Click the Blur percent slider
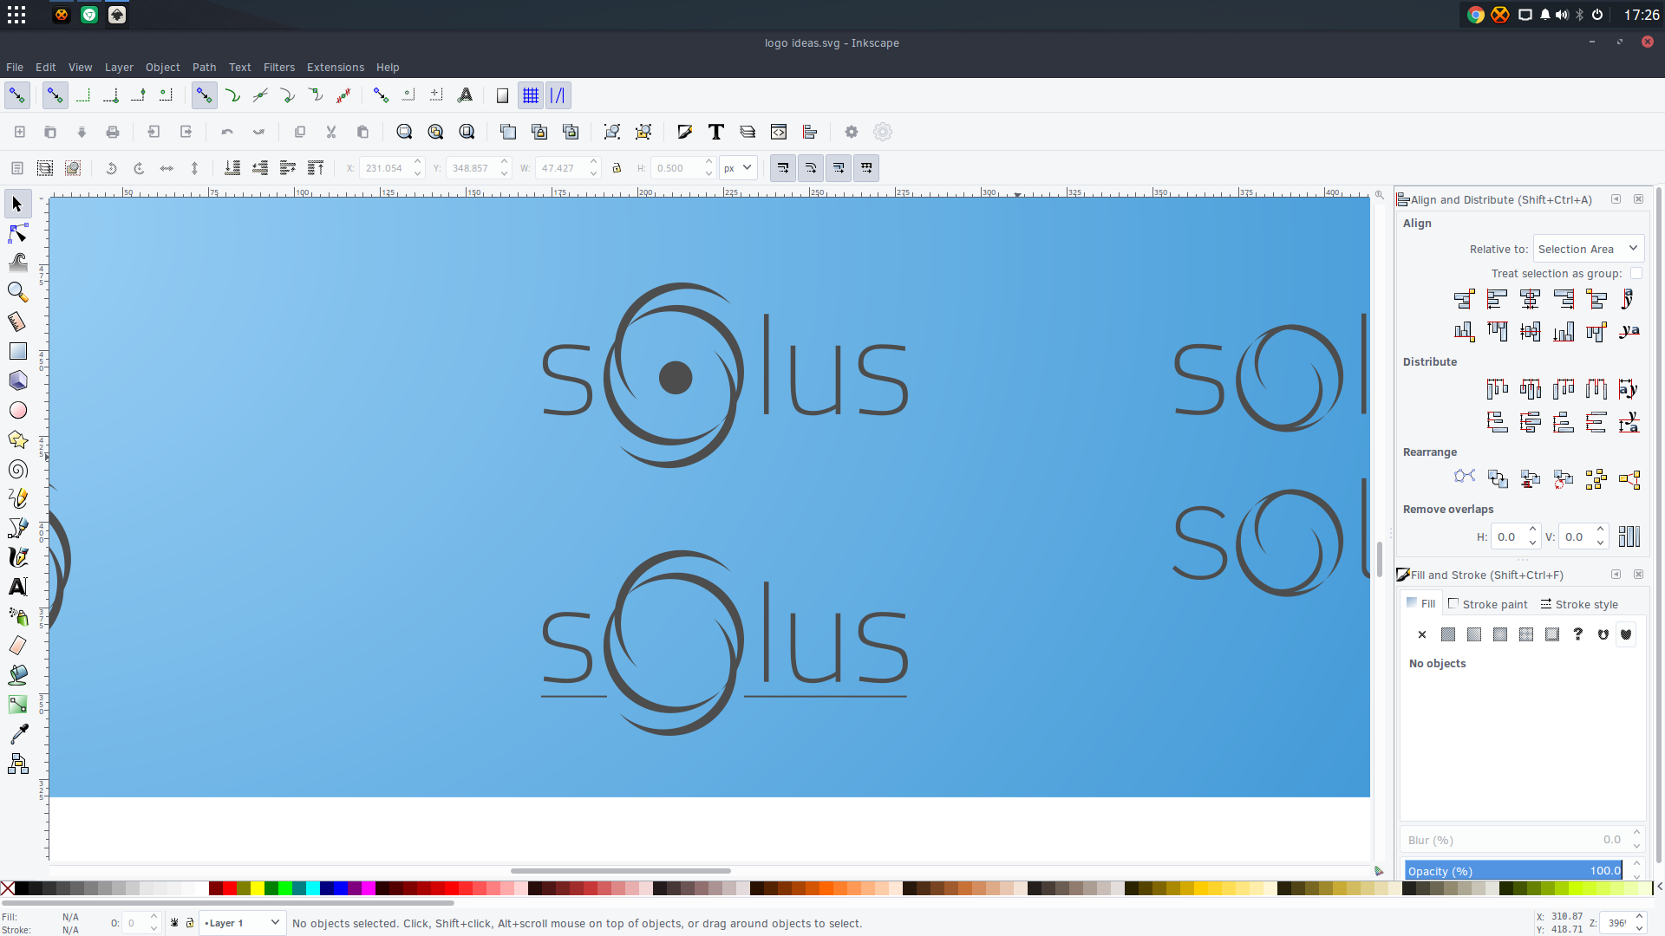The width and height of the screenshot is (1665, 936). pos(1514,840)
